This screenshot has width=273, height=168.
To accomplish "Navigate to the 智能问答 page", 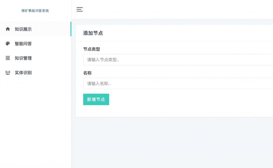I will pos(23,44).
